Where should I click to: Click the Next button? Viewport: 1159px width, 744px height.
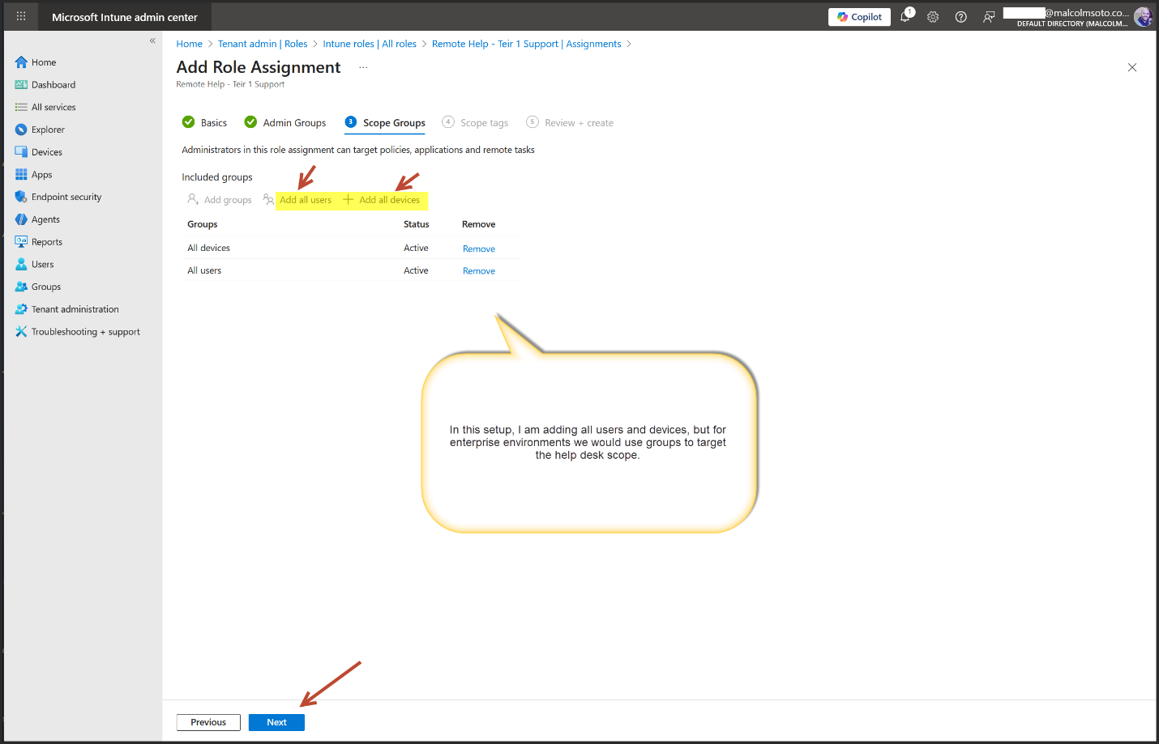pyautogui.click(x=276, y=722)
